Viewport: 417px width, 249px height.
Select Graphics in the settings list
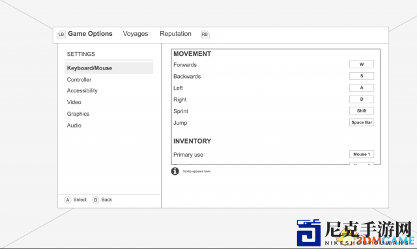click(x=78, y=114)
